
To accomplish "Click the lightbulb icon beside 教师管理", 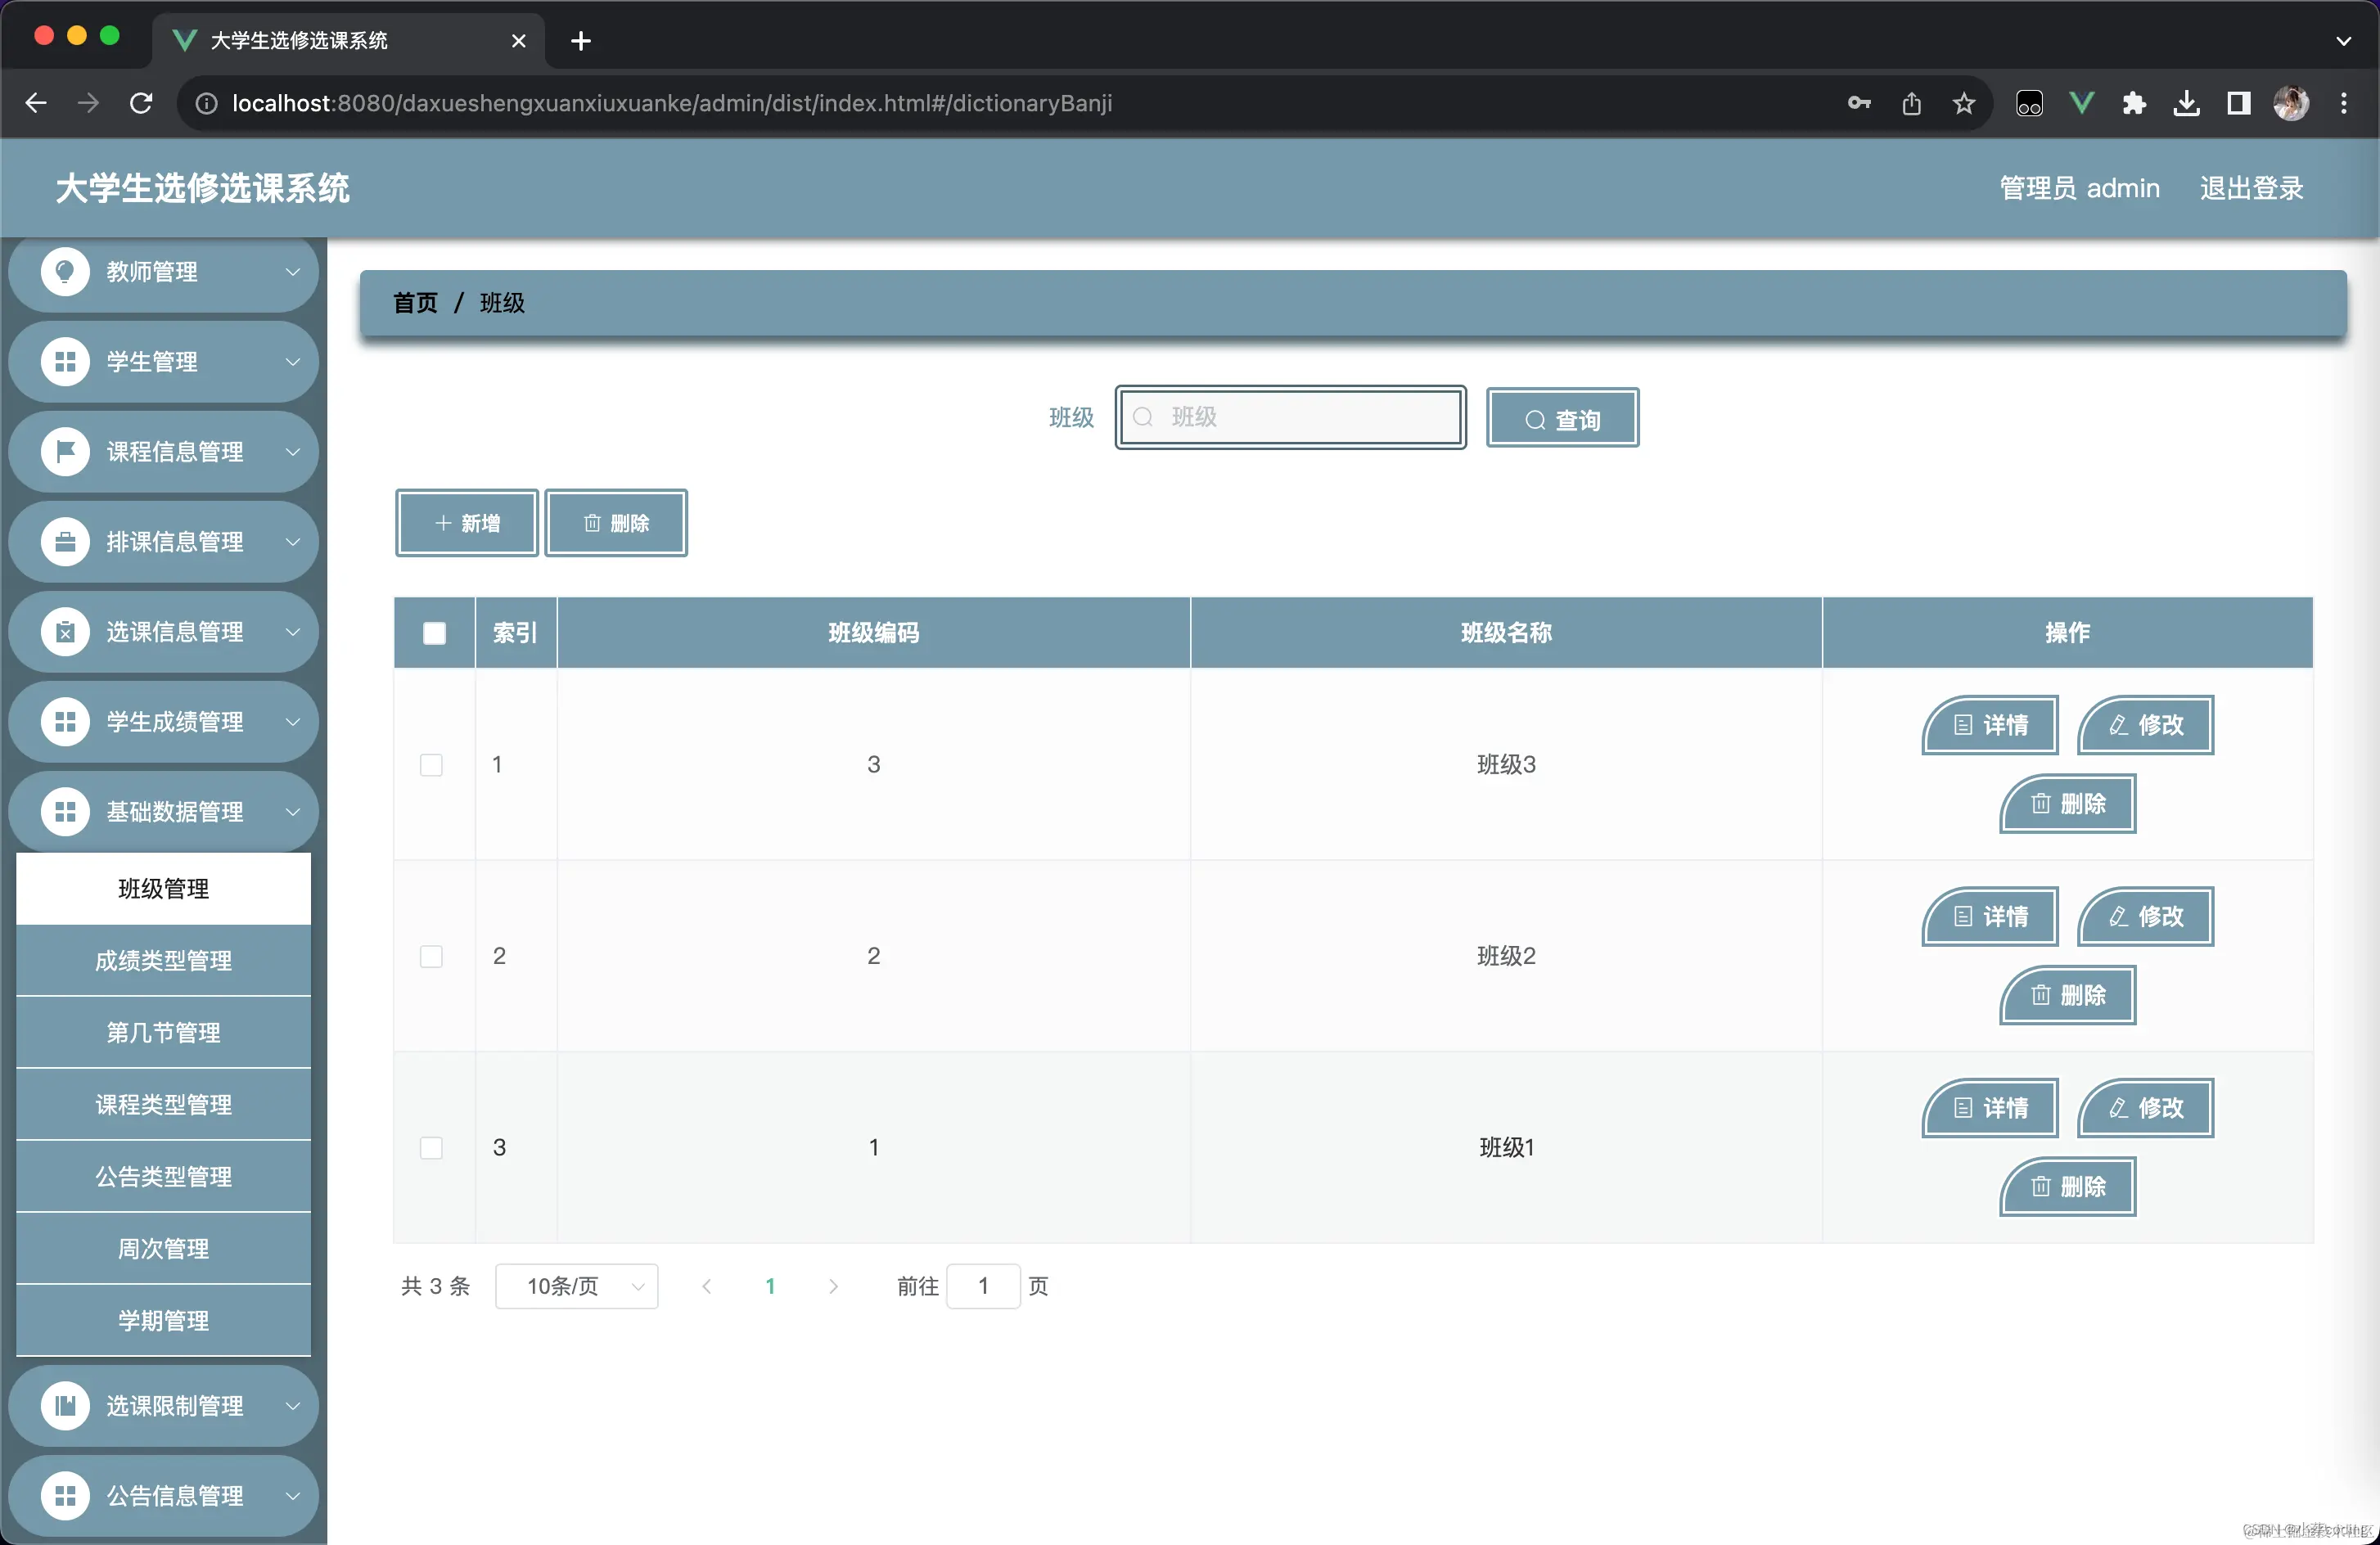I will coord(65,271).
